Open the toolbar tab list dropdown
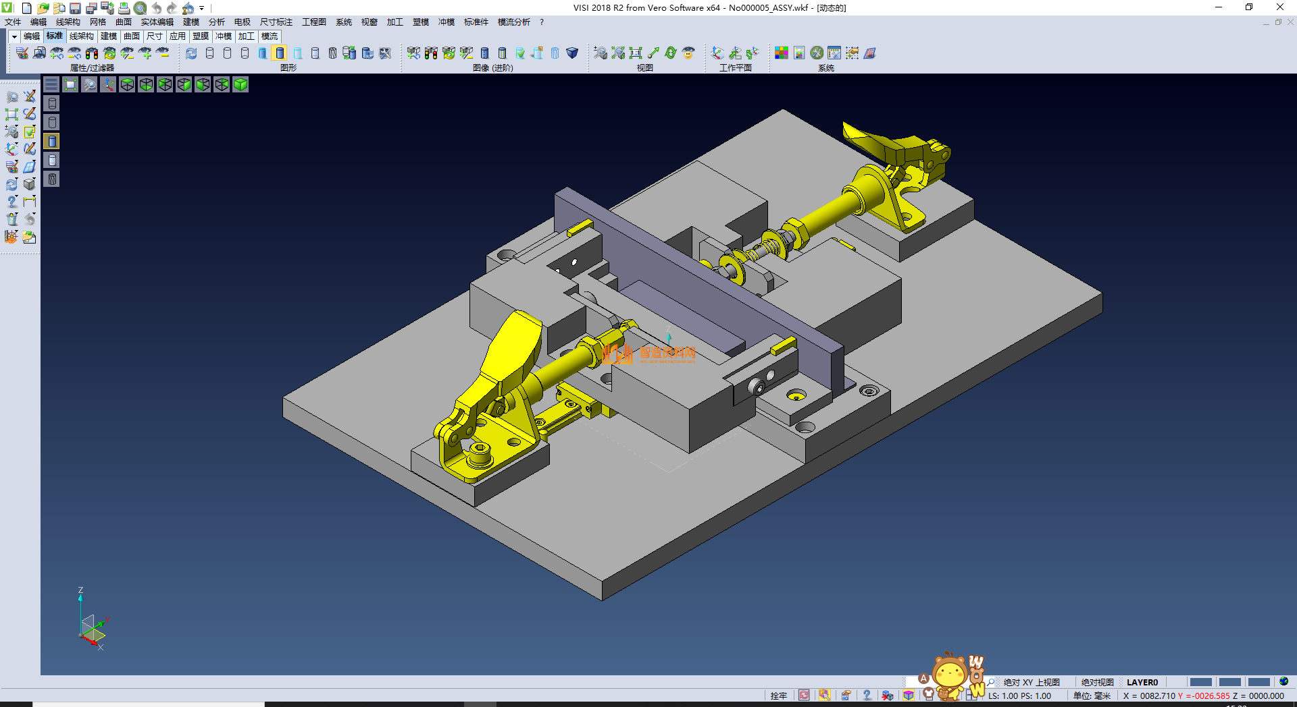Viewport: 1297px width, 707px height. point(14,36)
